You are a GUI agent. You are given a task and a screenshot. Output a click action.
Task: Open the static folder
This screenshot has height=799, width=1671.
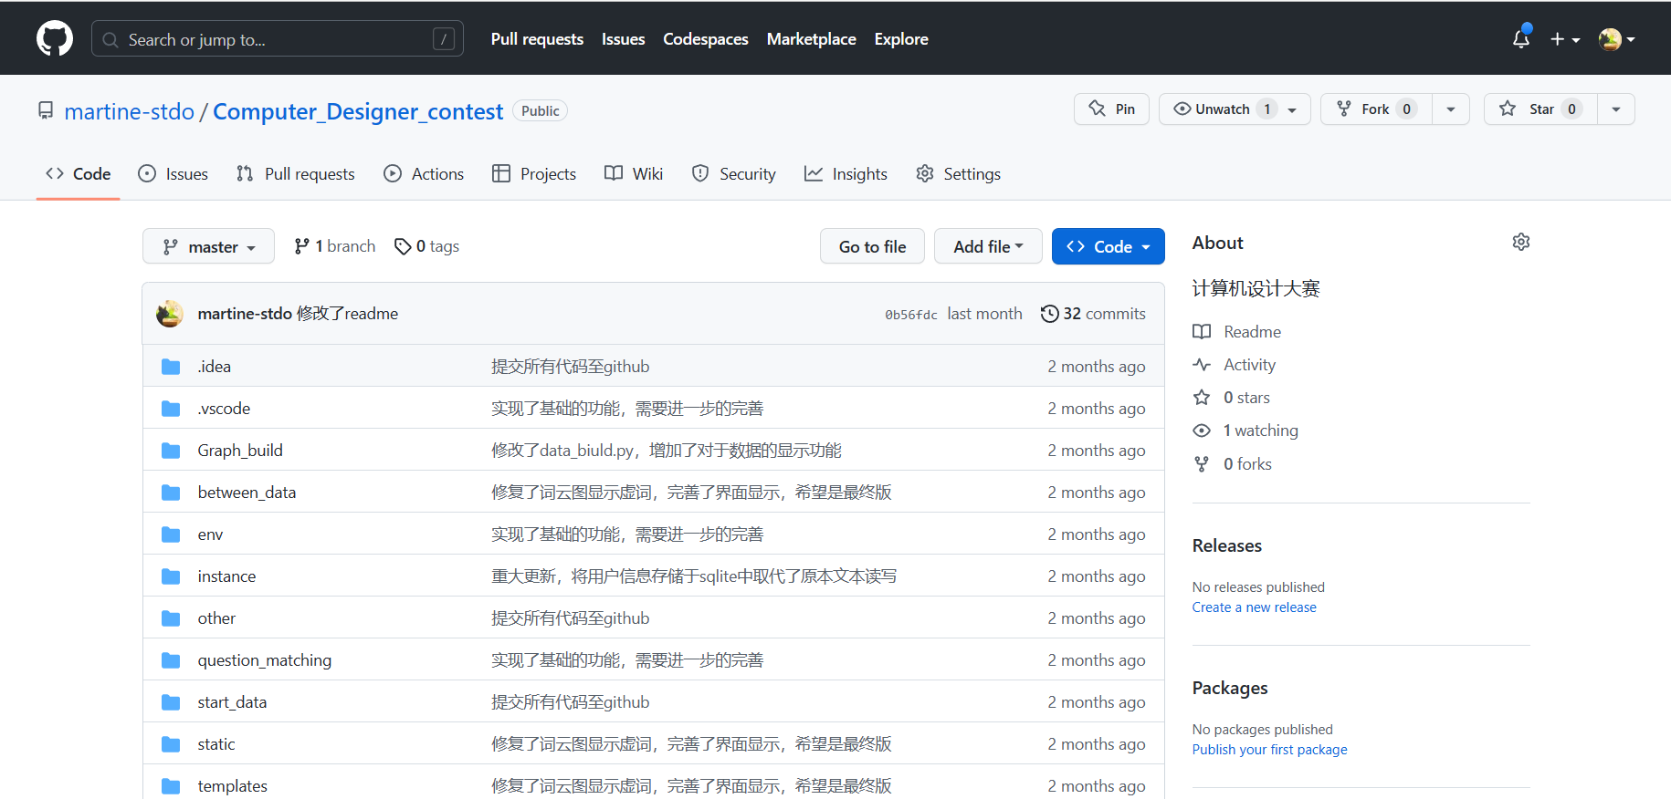click(216, 744)
